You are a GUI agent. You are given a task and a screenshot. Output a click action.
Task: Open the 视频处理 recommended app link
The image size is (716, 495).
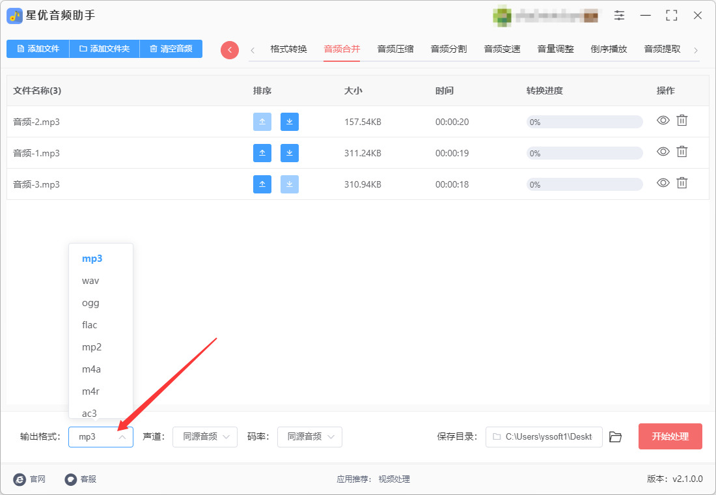point(394,479)
